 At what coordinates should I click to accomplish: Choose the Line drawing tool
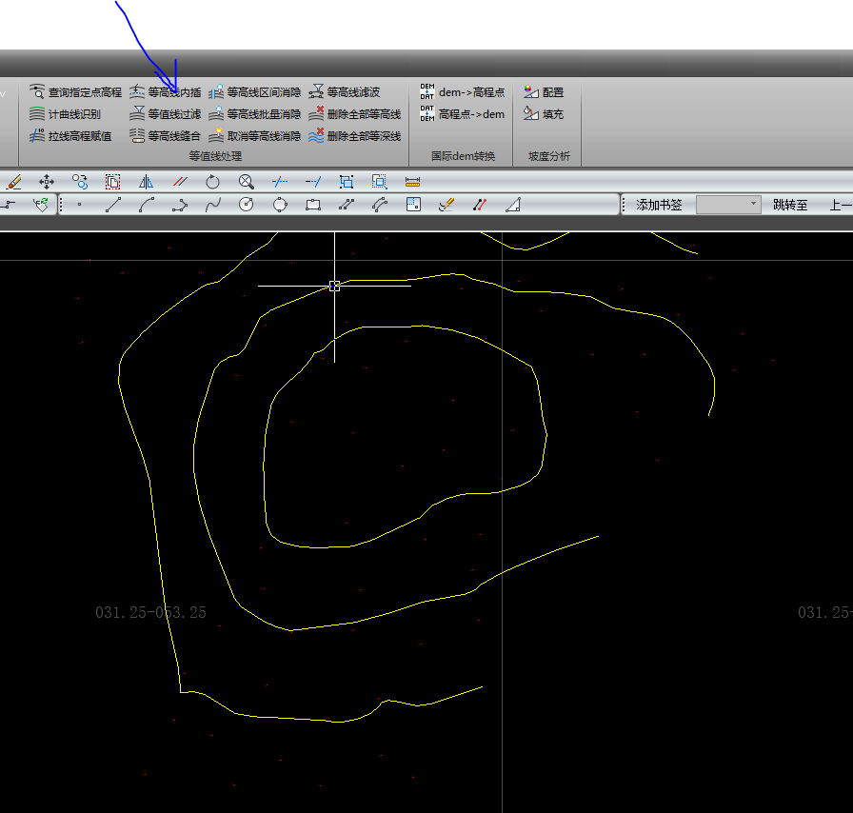(x=112, y=204)
